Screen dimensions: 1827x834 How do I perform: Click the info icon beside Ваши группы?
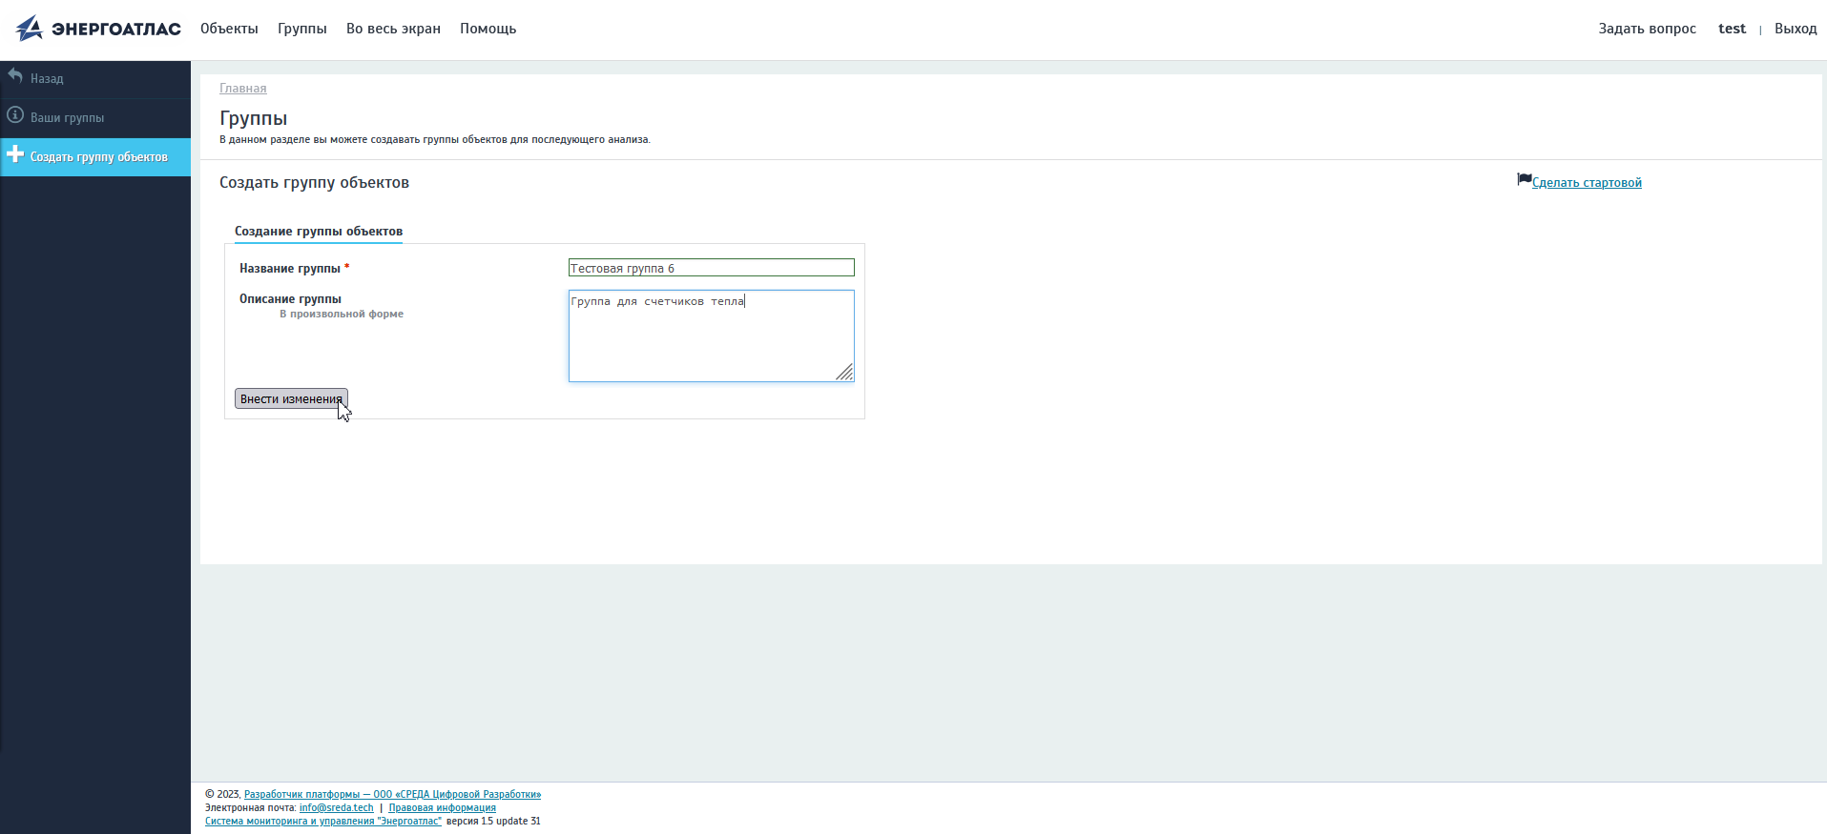[x=15, y=115]
